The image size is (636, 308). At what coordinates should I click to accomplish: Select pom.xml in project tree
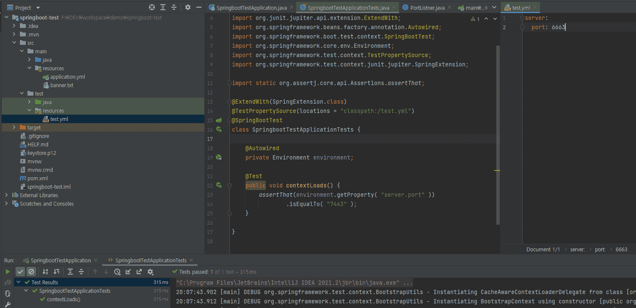click(38, 179)
